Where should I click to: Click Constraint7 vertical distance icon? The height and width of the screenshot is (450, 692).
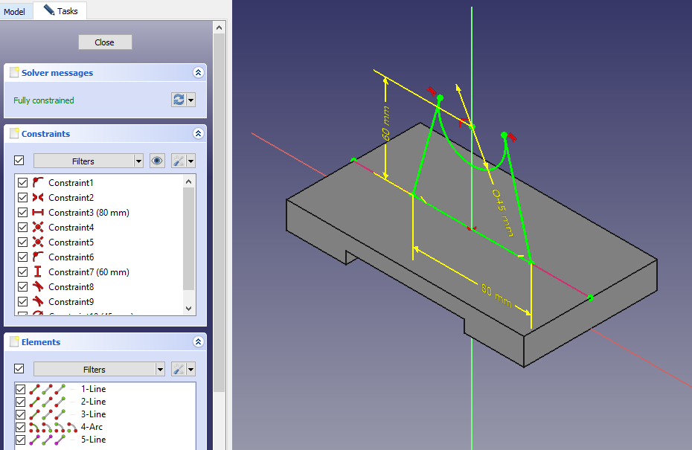[x=39, y=272]
